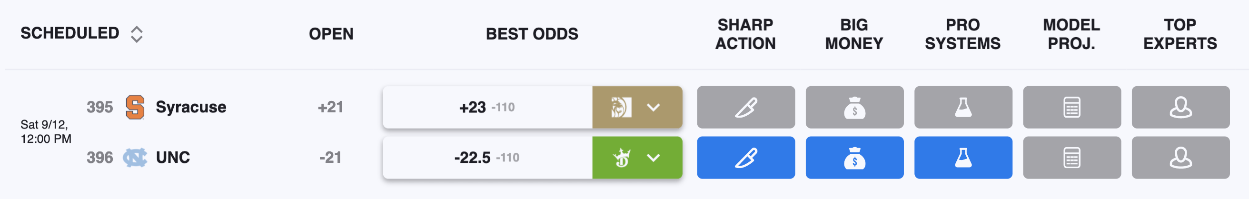Click the Syracuse orange S logo
Viewport: 1249px width, 199px height.
pyautogui.click(x=135, y=107)
